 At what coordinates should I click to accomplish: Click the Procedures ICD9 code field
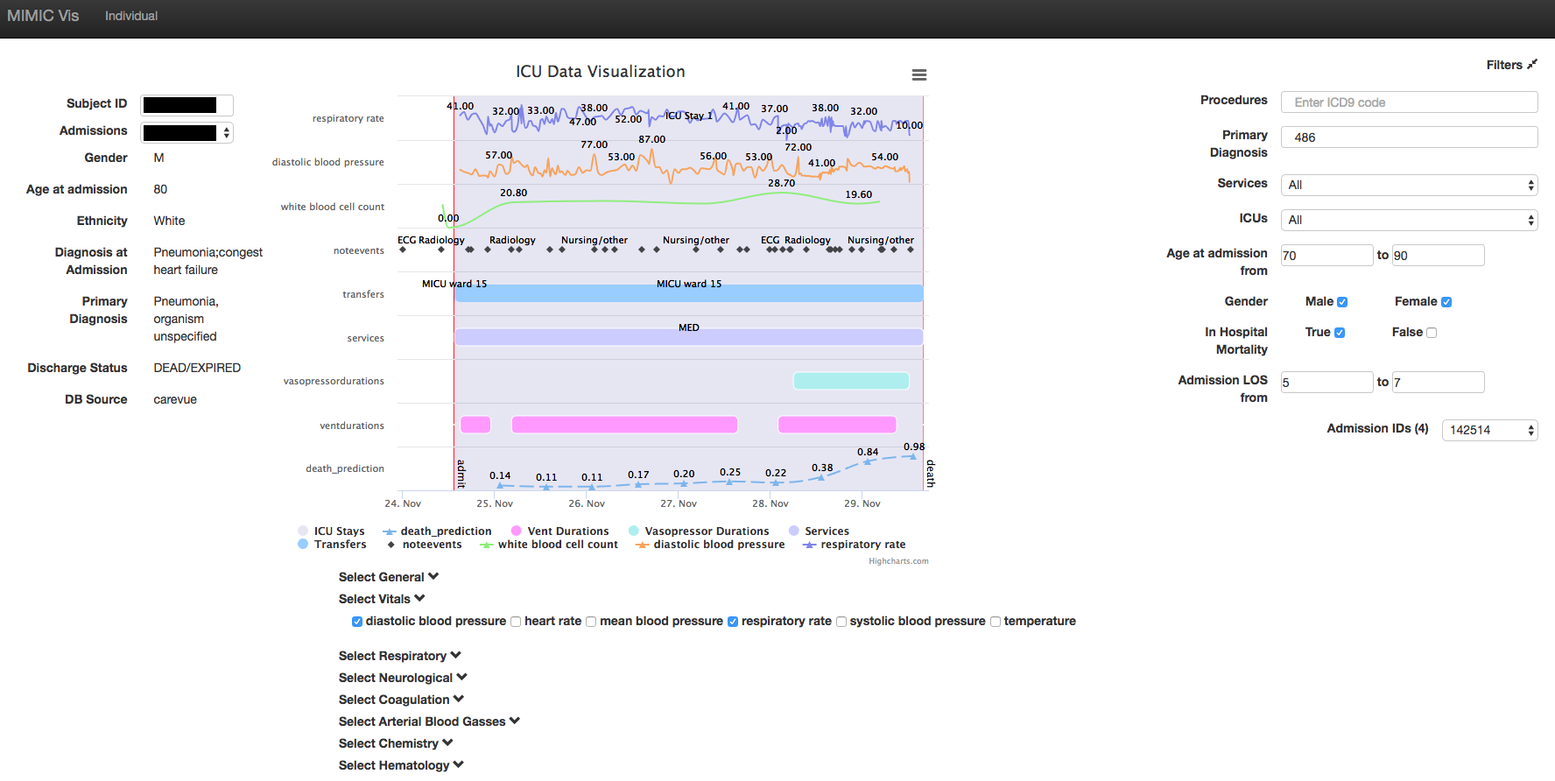coord(1409,102)
